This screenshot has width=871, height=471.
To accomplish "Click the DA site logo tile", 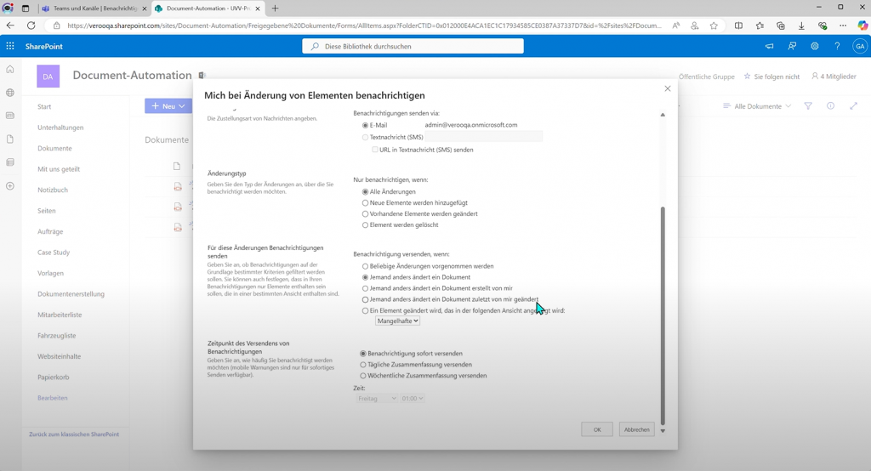I will click(x=48, y=77).
